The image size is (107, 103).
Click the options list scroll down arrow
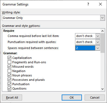tap(103, 89)
